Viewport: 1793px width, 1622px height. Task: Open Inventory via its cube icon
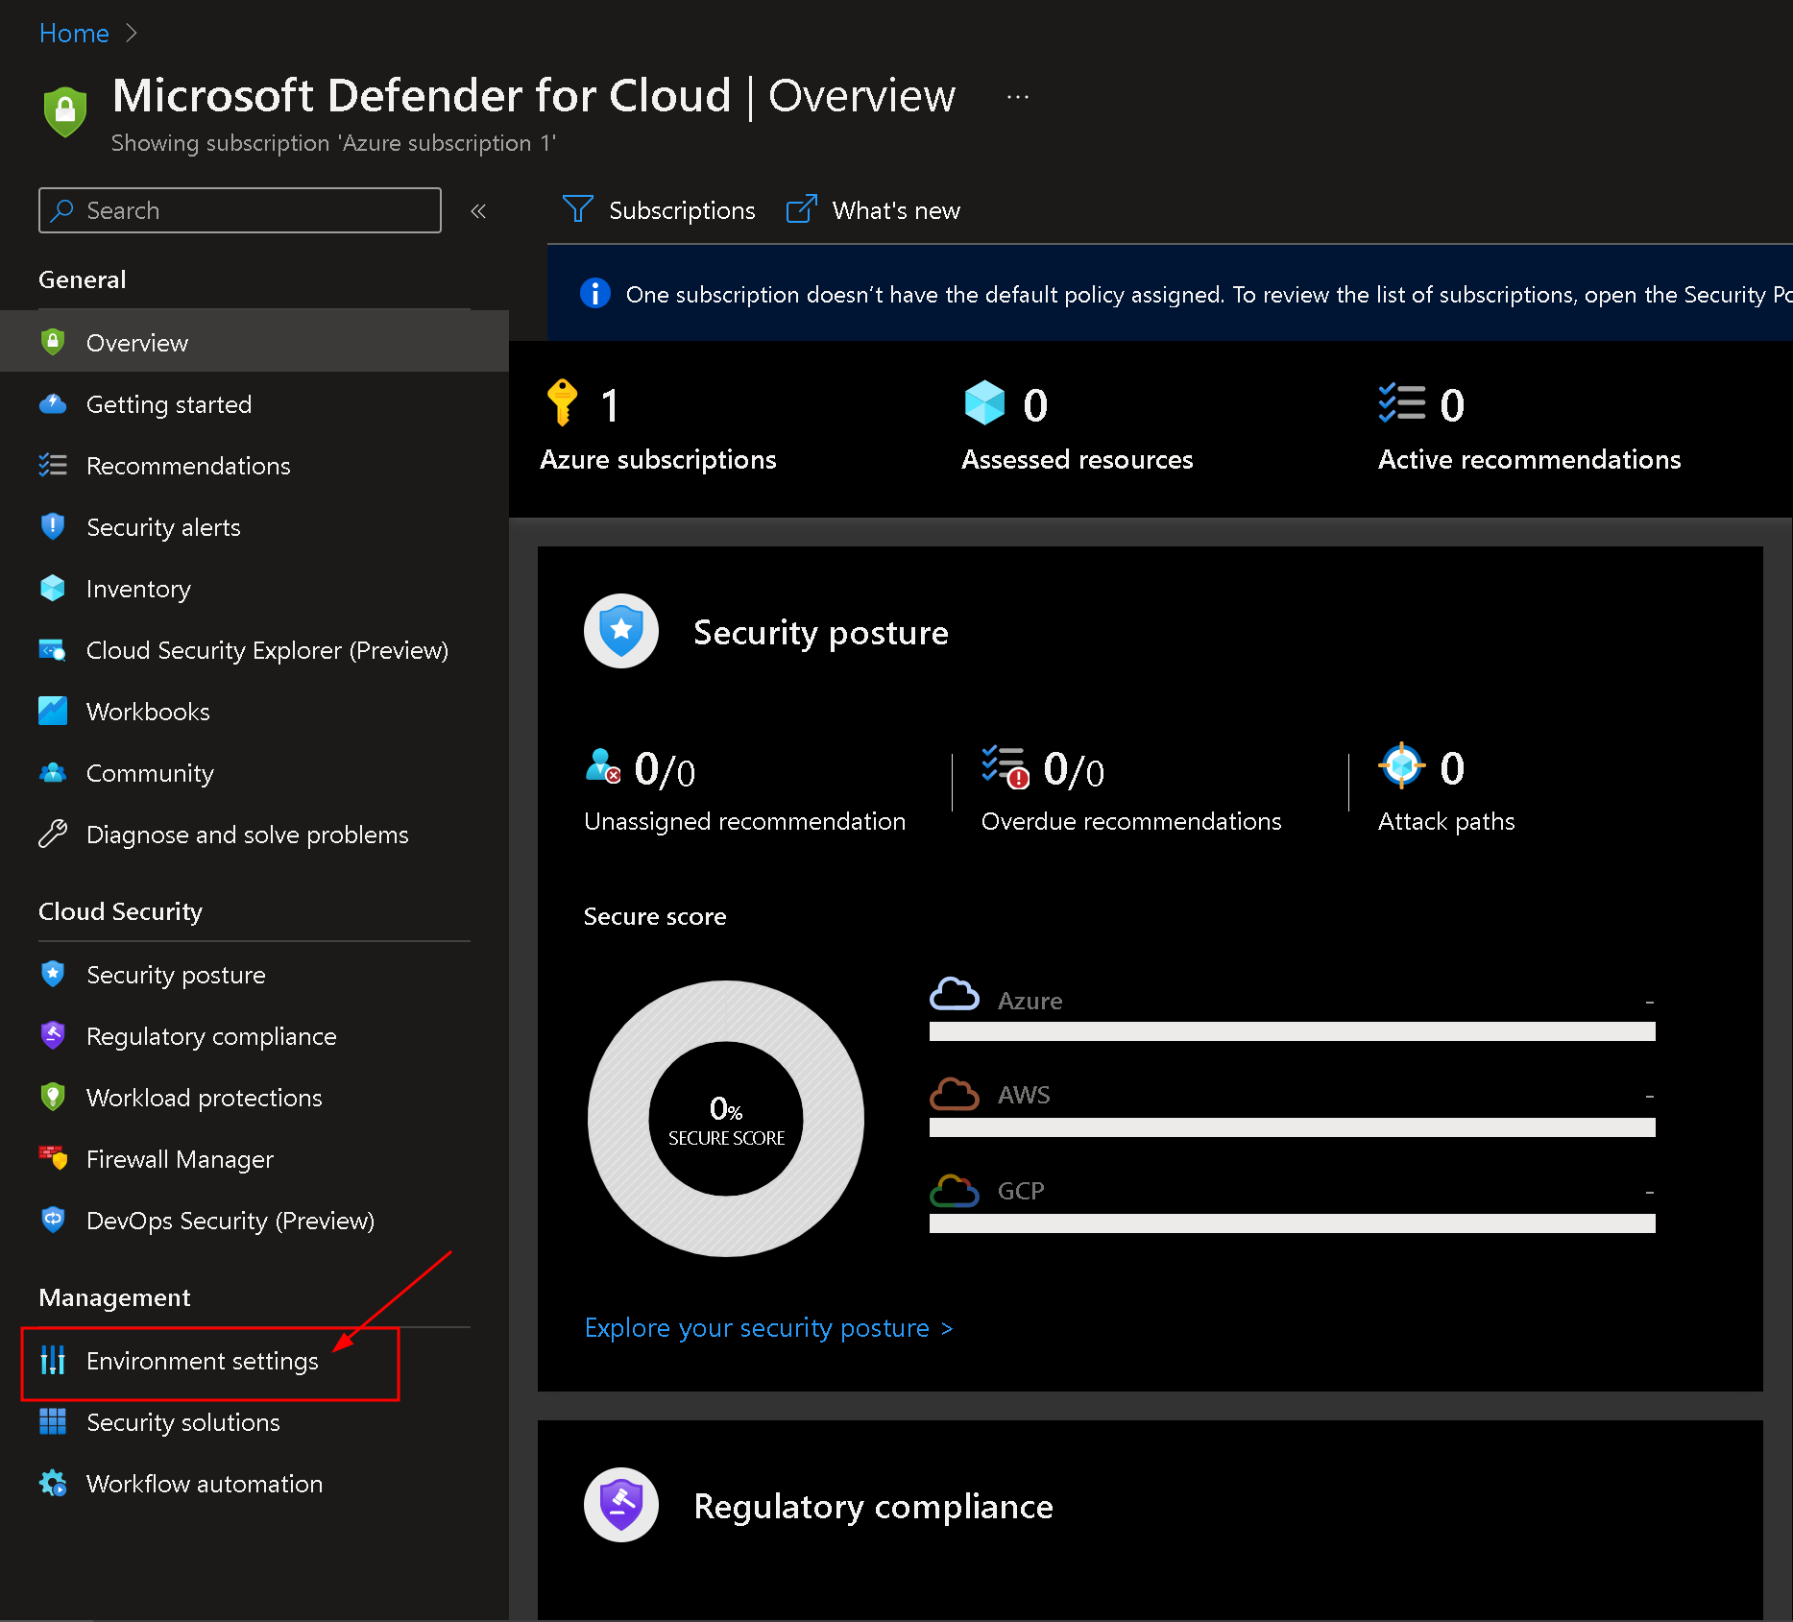(x=53, y=589)
